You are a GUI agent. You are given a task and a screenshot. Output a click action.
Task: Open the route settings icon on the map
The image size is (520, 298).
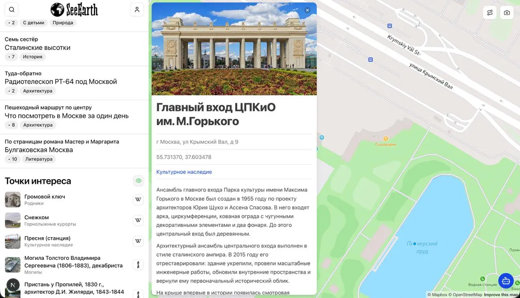pos(490,13)
